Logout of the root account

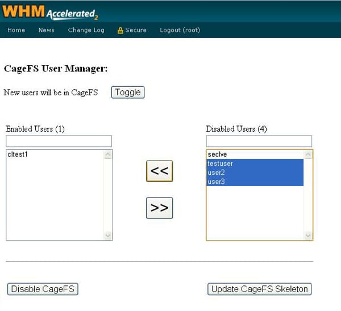click(x=180, y=30)
